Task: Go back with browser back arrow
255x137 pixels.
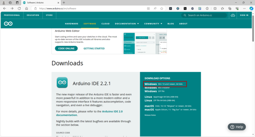Action: (x=4, y=9)
